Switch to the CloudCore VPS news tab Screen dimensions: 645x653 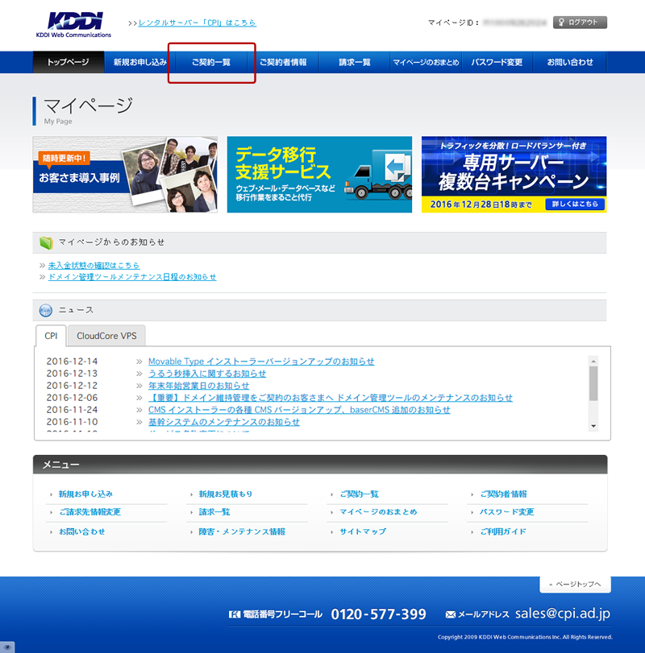106,337
